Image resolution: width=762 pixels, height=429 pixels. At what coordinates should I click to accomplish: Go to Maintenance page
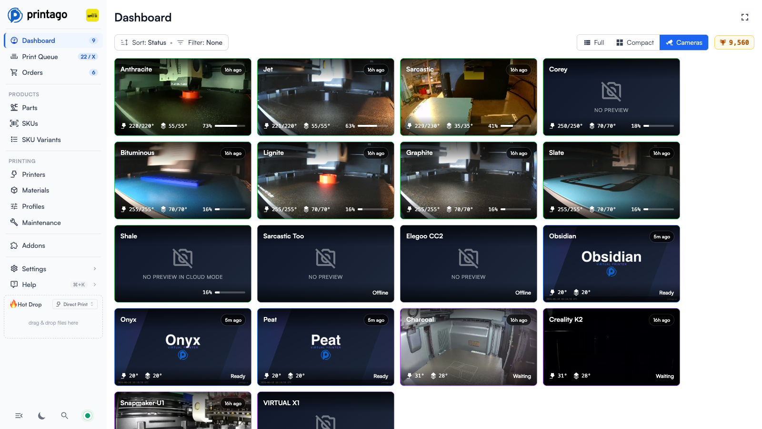(53, 222)
